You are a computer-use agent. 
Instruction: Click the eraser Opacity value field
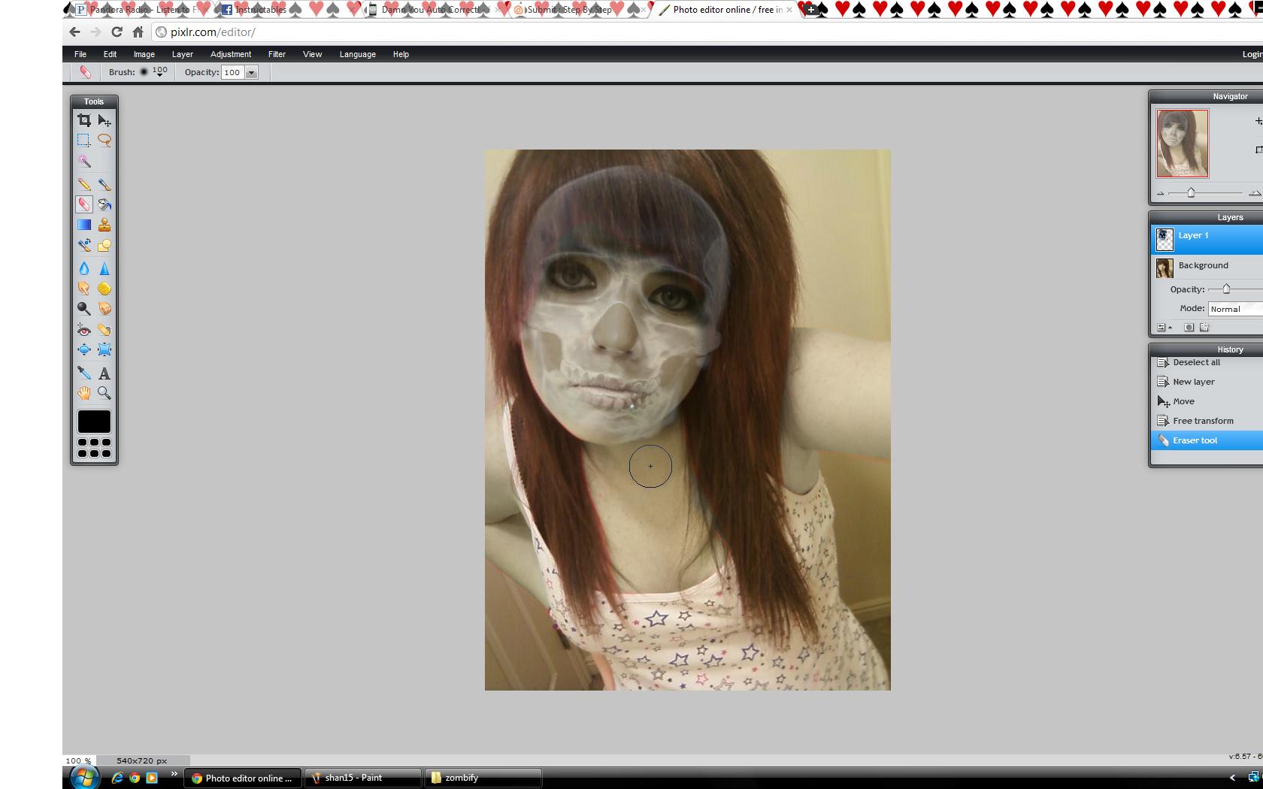[x=233, y=73]
